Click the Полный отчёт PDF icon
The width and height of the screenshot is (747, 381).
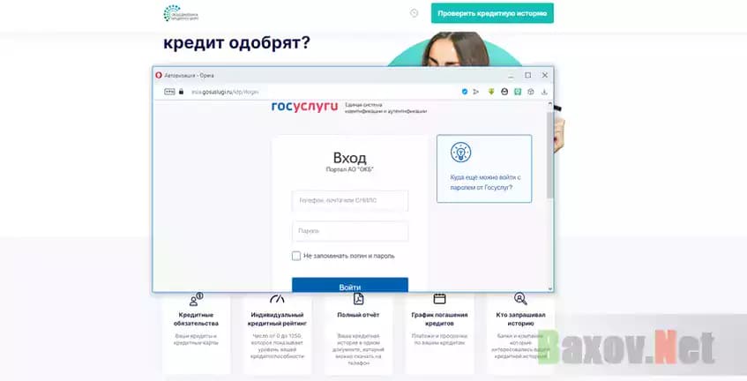click(x=358, y=299)
